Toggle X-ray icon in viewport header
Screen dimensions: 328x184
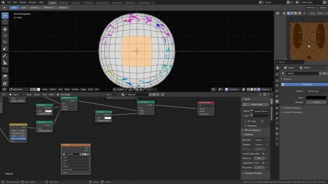(243, 89)
